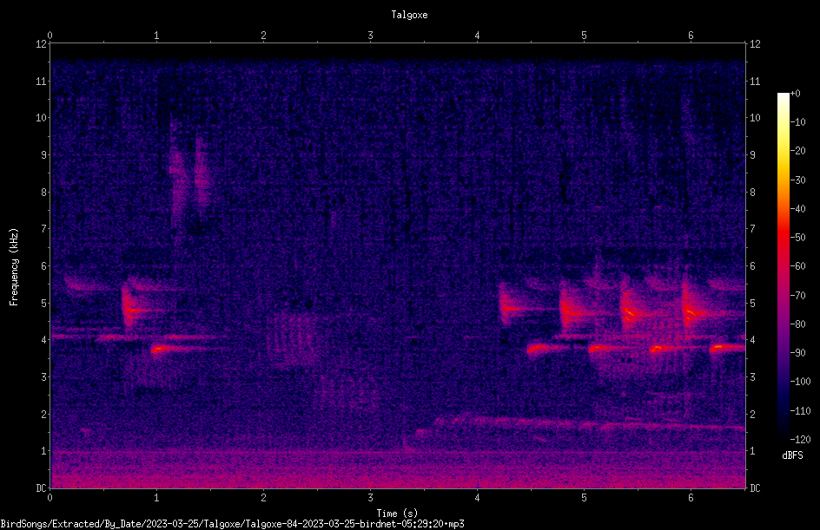Click the "DC" label on the right frequency axis
This screenshot has width=820, height=530.
coord(755,488)
